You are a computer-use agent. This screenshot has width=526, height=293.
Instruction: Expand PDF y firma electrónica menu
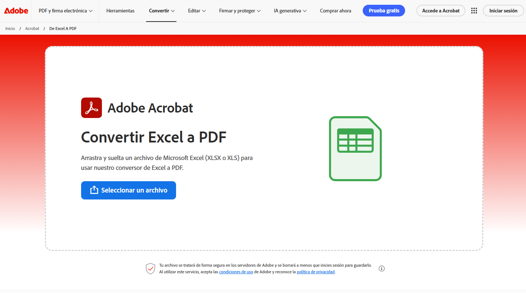(65, 11)
